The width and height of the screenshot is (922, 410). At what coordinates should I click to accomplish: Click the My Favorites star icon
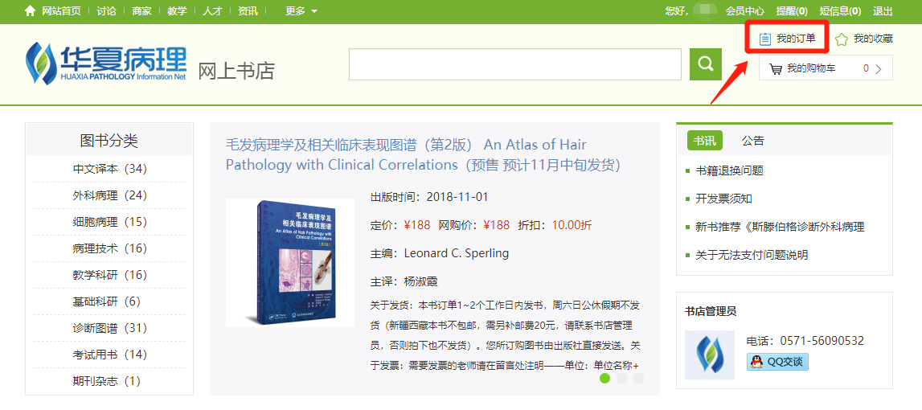(x=842, y=39)
